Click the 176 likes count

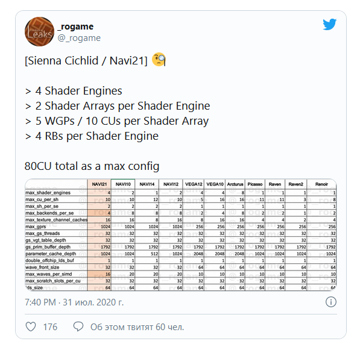coord(50,327)
